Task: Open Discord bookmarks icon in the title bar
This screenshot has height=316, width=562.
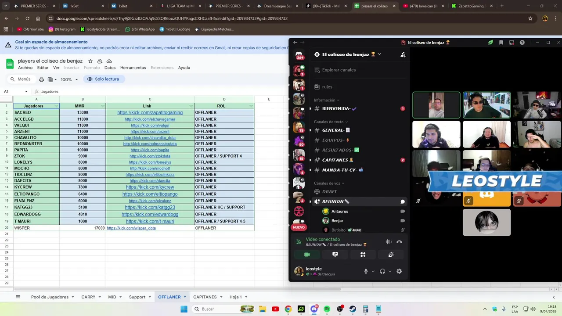Action: click(x=501, y=43)
